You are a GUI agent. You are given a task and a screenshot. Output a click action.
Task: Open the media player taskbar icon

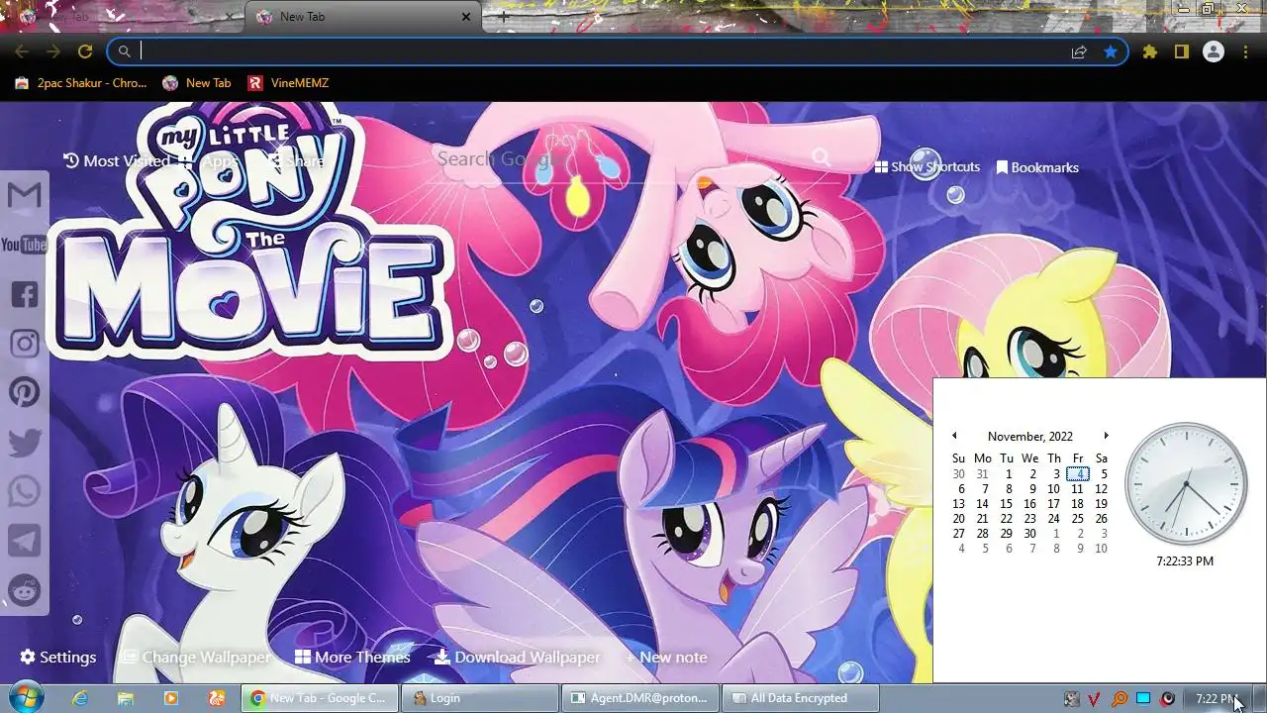[x=170, y=698]
